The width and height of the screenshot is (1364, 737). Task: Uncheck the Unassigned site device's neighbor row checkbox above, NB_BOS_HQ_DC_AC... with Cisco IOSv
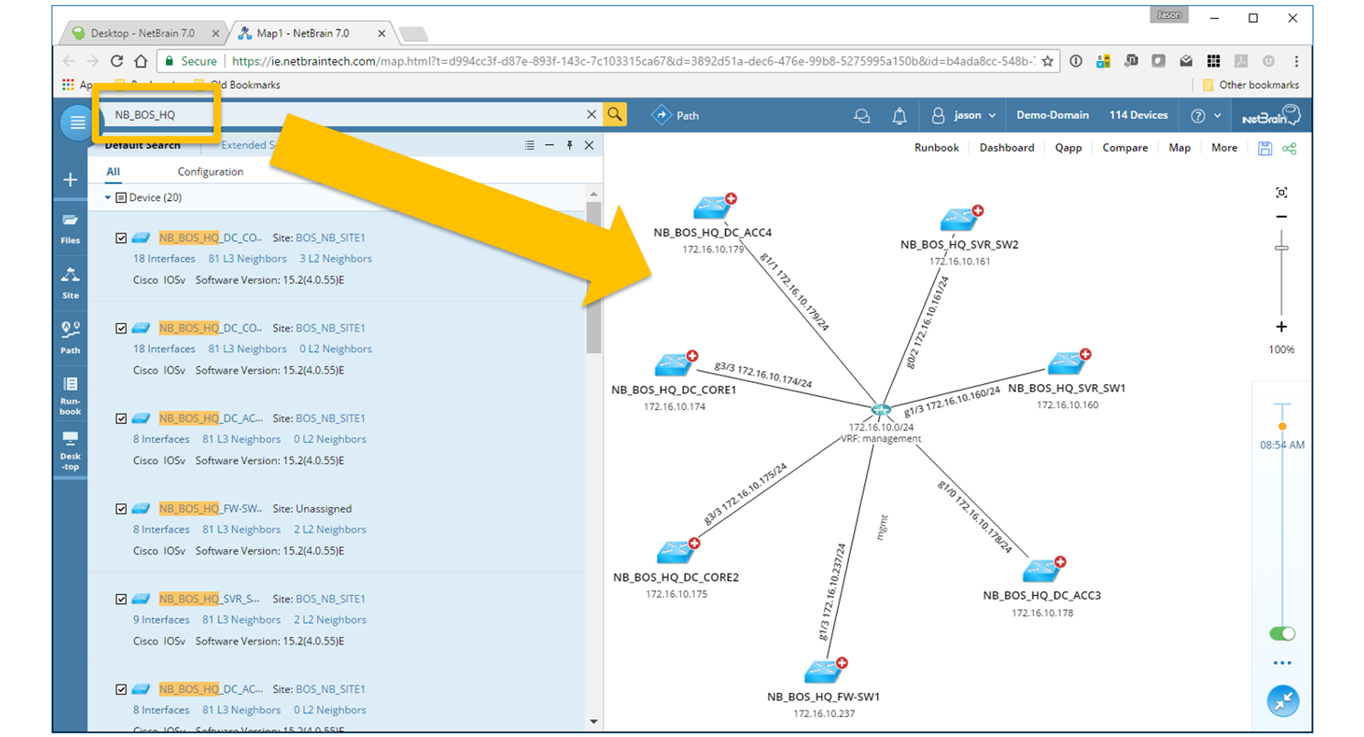coord(121,418)
